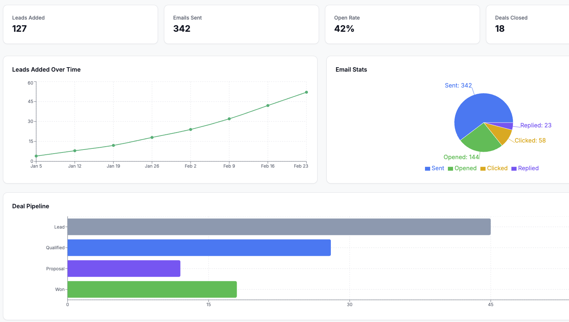Click the blue Sent legend swatch
The width and height of the screenshot is (569, 322).
point(428,169)
